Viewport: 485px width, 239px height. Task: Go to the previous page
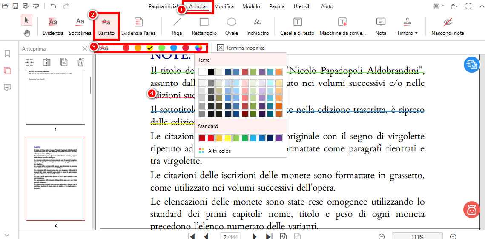pos(206,236)
